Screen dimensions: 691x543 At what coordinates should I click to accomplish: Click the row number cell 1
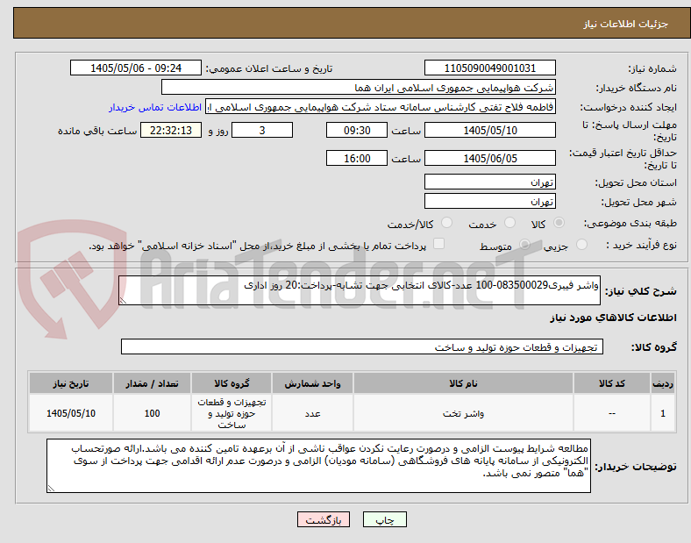pyautogui.click(x=662, y=413)
